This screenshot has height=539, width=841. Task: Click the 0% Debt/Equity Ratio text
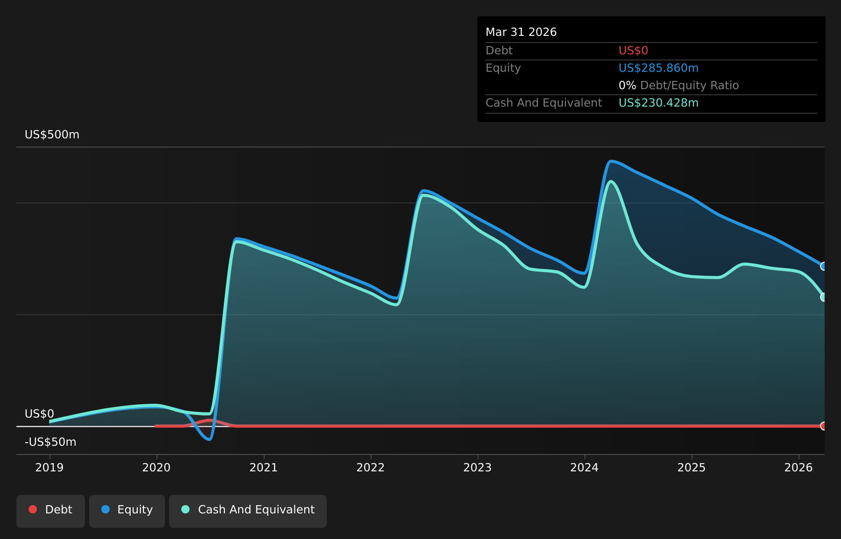(679, 86)
